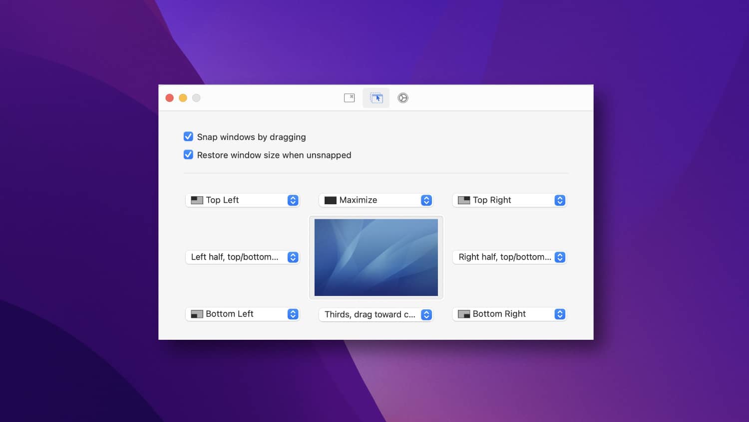The height and width of the screenshot is (422, 749).
Task: Click the black Maximize layout icon
Action: [330, 200]
